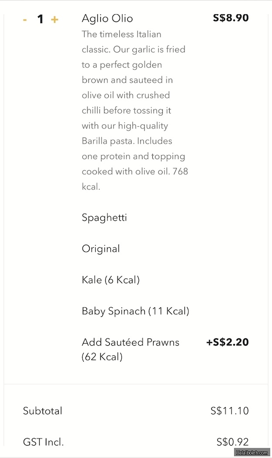The image size is (272, 458).
Task: Click the quantity number 1
Action: (40, 19)
